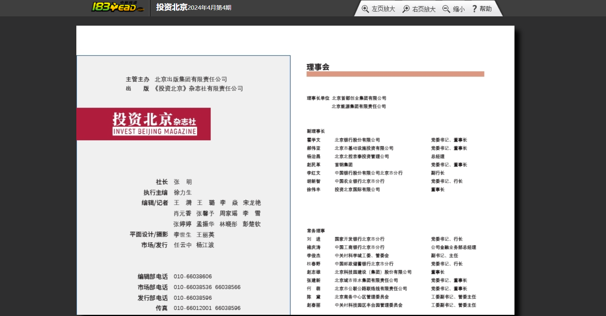This screenshot has height=316, width=606.
Task: Click 国家开发银行北京市分行
Action: coord(359,239)
